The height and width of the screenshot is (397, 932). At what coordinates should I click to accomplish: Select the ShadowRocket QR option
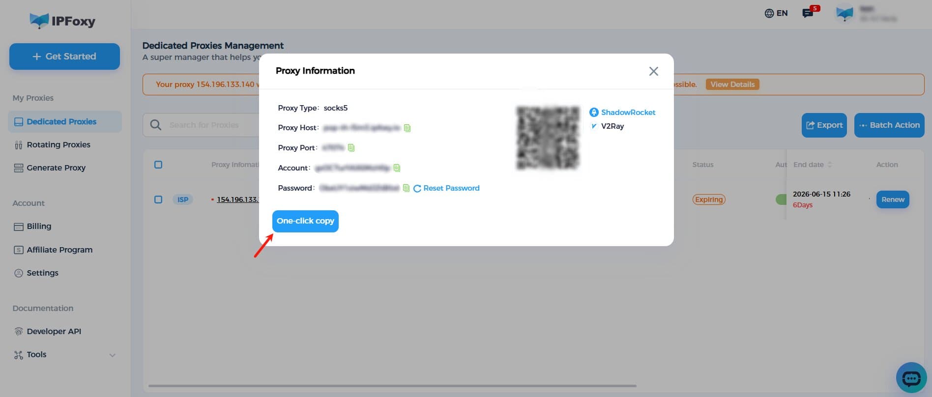[622, 112]
